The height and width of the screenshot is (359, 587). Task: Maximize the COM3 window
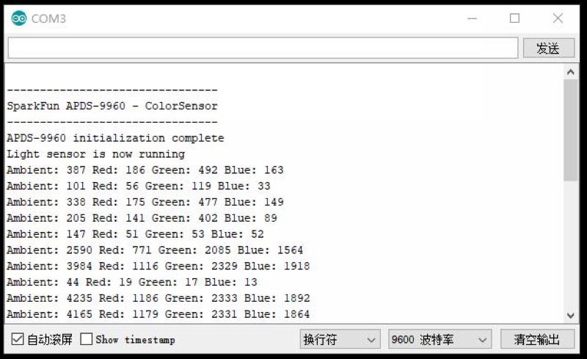click(x=515, y=18)
